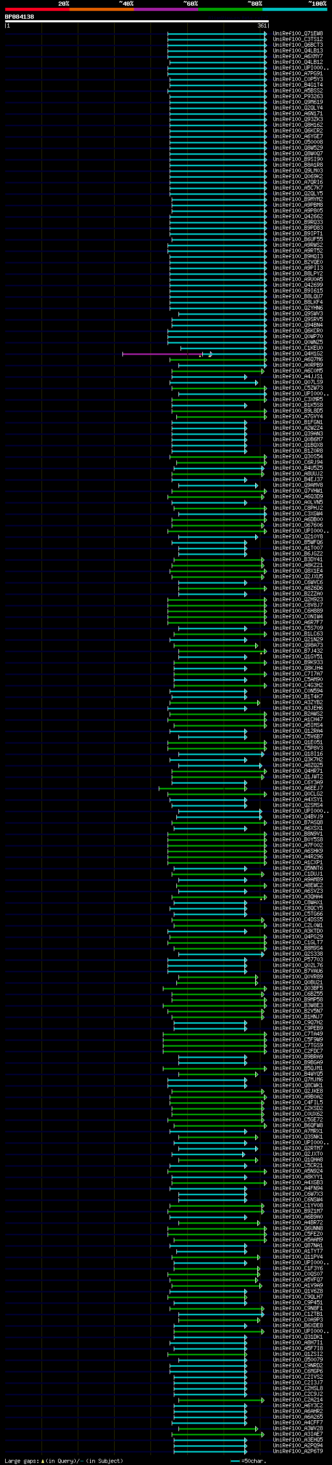Image resolution: width=332 pixels, height=1465 pixels.
Task: Click the green ~80% legend color segment
Action: (230, 9)
